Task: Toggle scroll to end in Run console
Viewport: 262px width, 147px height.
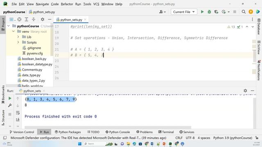Action: tap(18, 120)
